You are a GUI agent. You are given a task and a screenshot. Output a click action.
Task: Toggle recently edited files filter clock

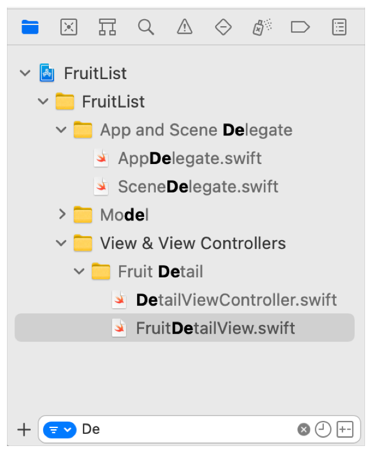pyautogui.click(x=323, y=430)
